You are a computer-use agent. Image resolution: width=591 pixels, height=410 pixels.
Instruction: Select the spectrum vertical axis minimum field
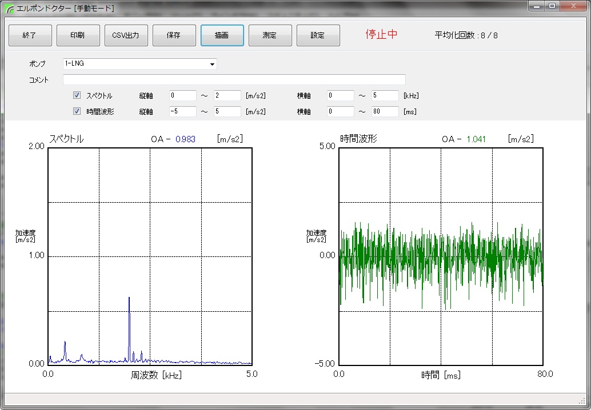click(182, 95)
